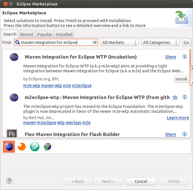193x190 pixels.
Task: Click the 'by Eclipse.org, EPL' text
Action: click(41, 79)
